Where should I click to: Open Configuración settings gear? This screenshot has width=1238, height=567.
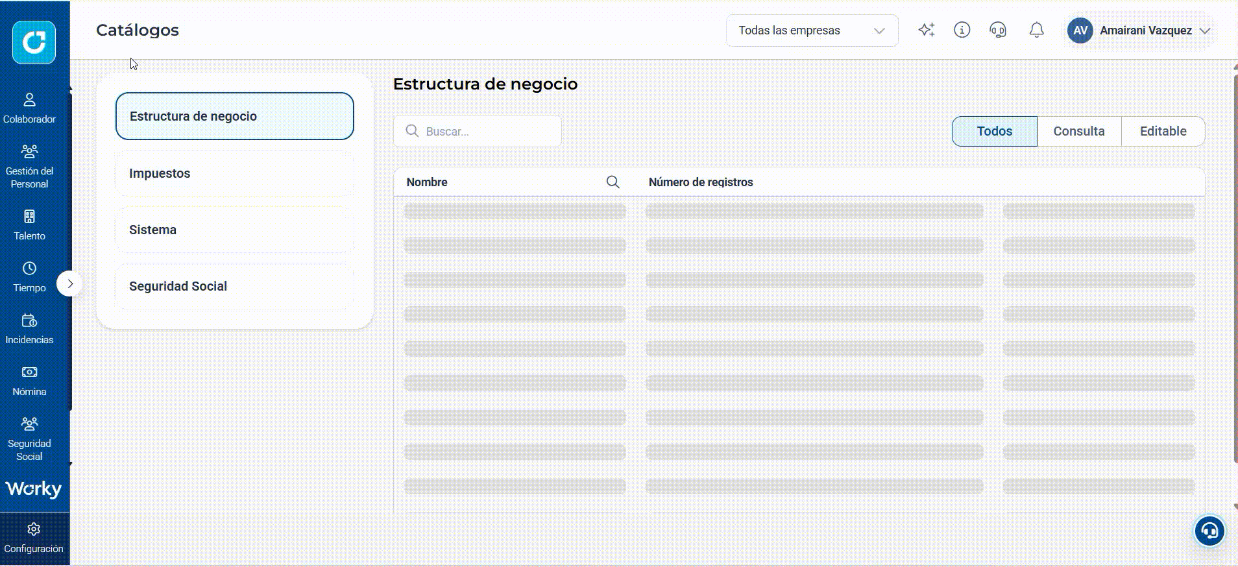pyautogui.click(x=34, y=538)
